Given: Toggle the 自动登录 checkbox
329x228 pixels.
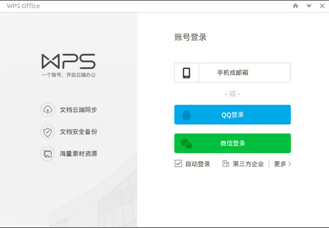Looking at the screenshot, I should coord(178,164).
